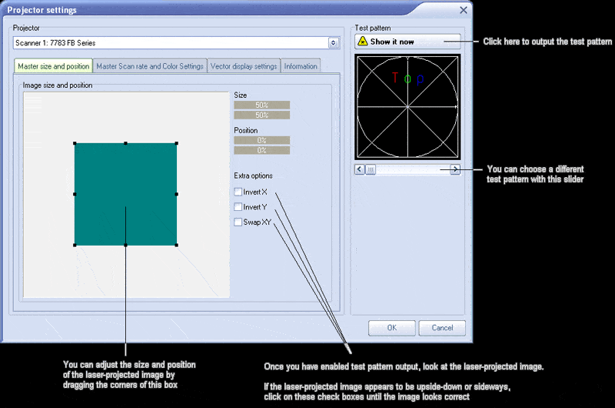
Task: Click the laser warning icon on Show it now
Action: pos(363,42)
